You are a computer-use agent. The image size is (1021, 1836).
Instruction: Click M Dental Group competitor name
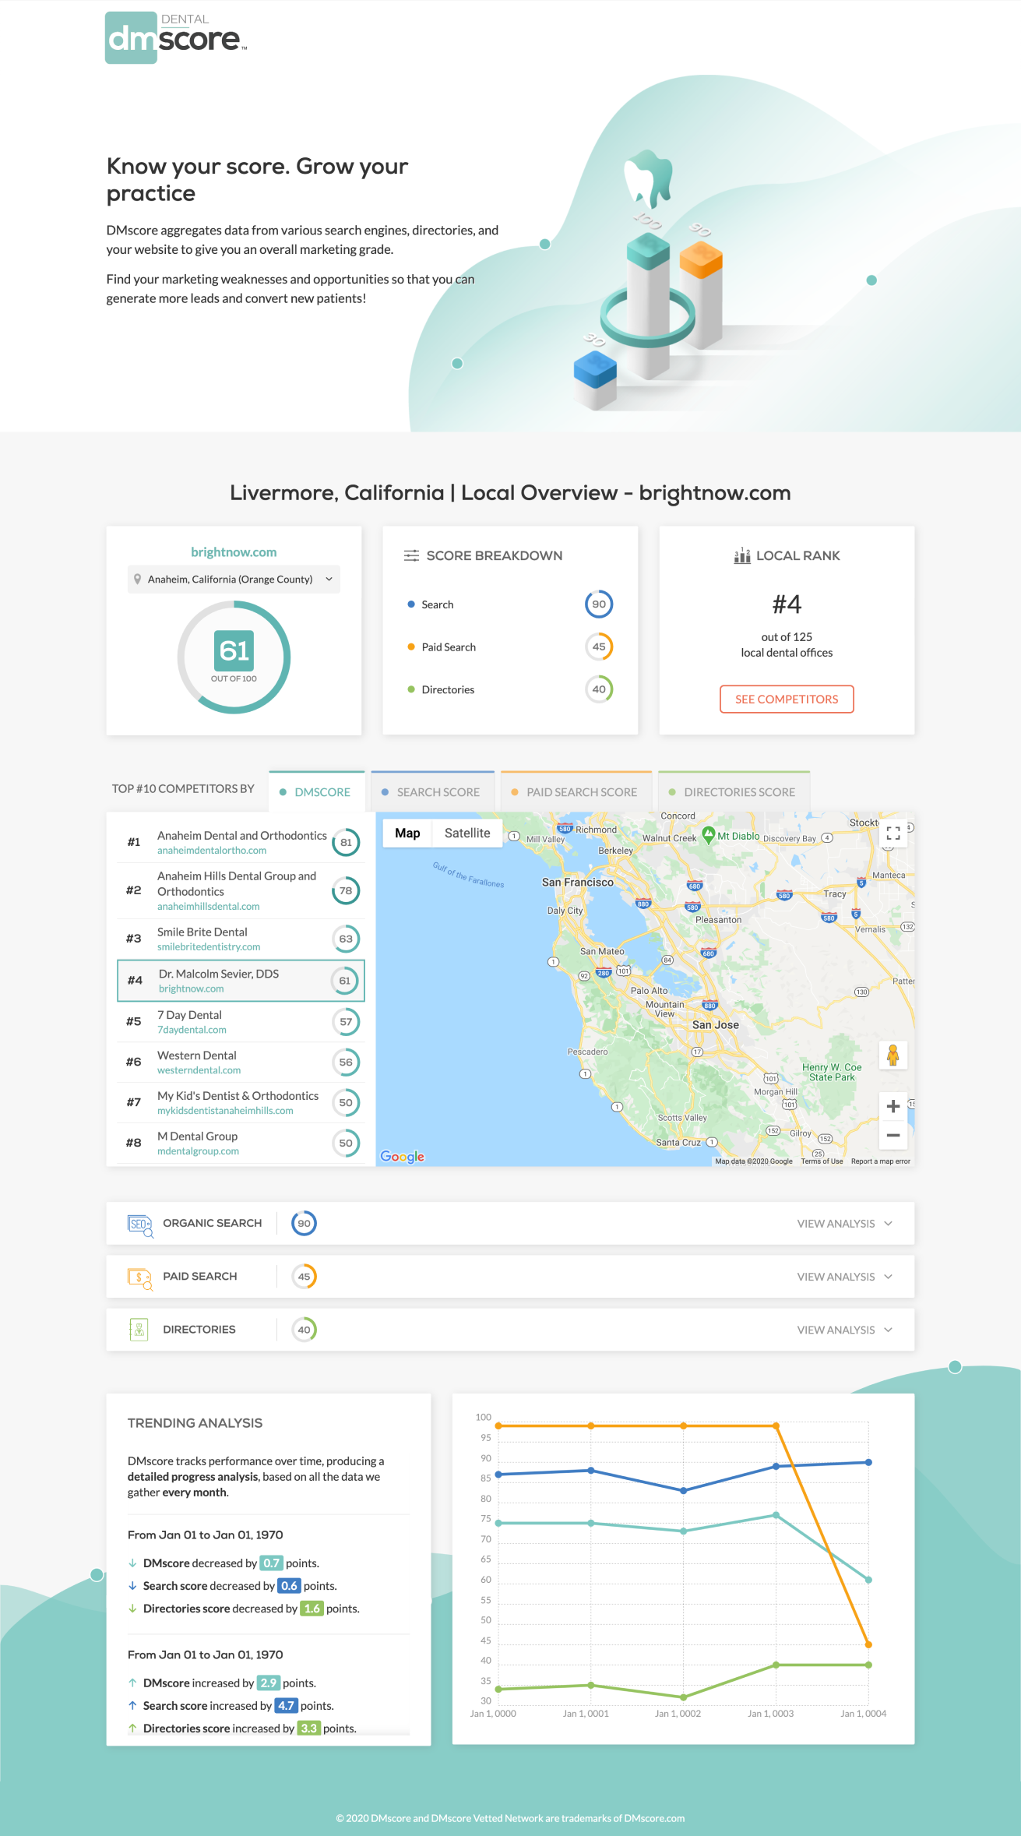pos(197,1136)
